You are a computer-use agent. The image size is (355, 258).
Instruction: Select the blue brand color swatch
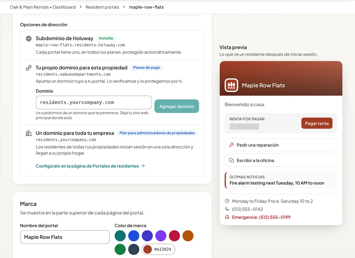134,236
